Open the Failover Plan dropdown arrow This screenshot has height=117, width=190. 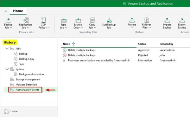pyautogui.click(x=149, y=28)
